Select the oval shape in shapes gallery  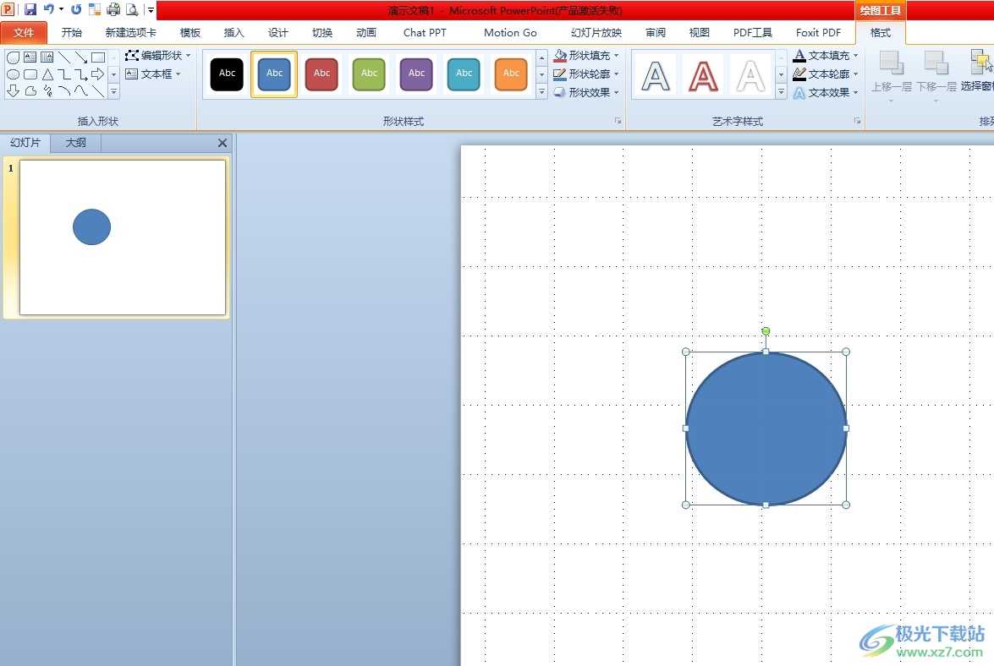coord(13,74)
